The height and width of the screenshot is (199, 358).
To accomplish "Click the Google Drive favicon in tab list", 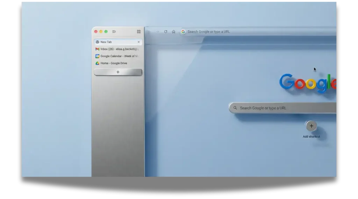I will (97, 63).
